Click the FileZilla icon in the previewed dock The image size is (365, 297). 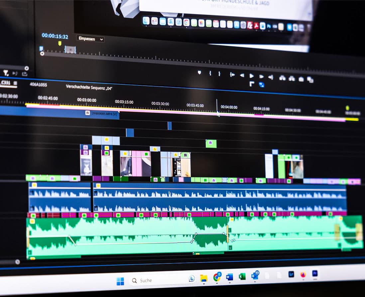click(250, 25)
